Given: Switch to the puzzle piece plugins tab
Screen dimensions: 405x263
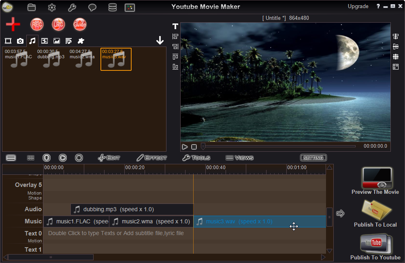Looking at the screenshot, I should [x=81, y=41].
